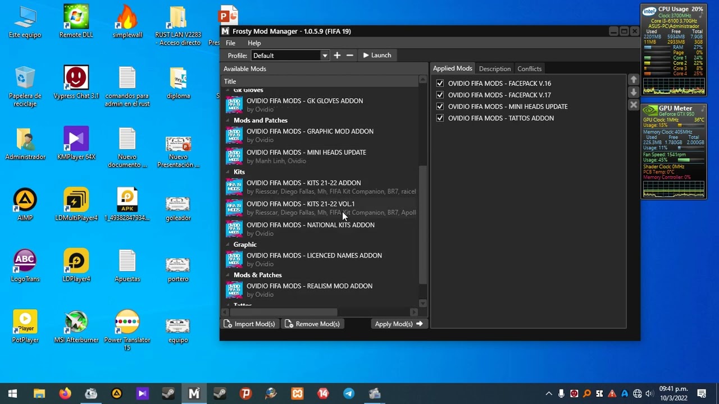Image resolution: width=719 pixels, height=404 pixels.
Task: Move the applied mod down with the arrow
Action: pos(634,92)
